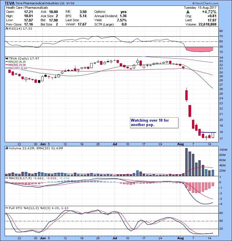Image resolution: width=232 pixels, height=241 pixels.
Task: Click the Ask price 18.00
Action: [53, 12]
